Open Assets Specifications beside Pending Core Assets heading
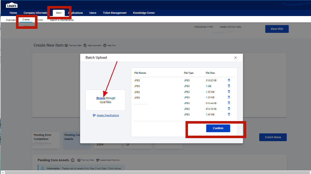This screenshot has width=311, height=174. [x=108, y=160]
